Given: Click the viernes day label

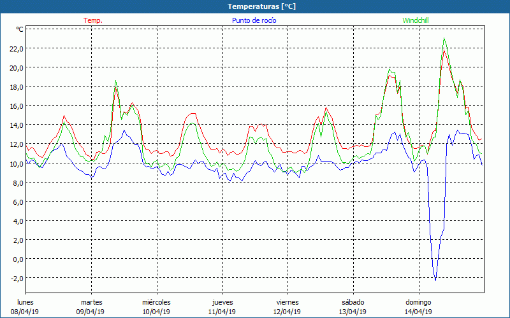Looking at the screenshot, I should (288, 302).
